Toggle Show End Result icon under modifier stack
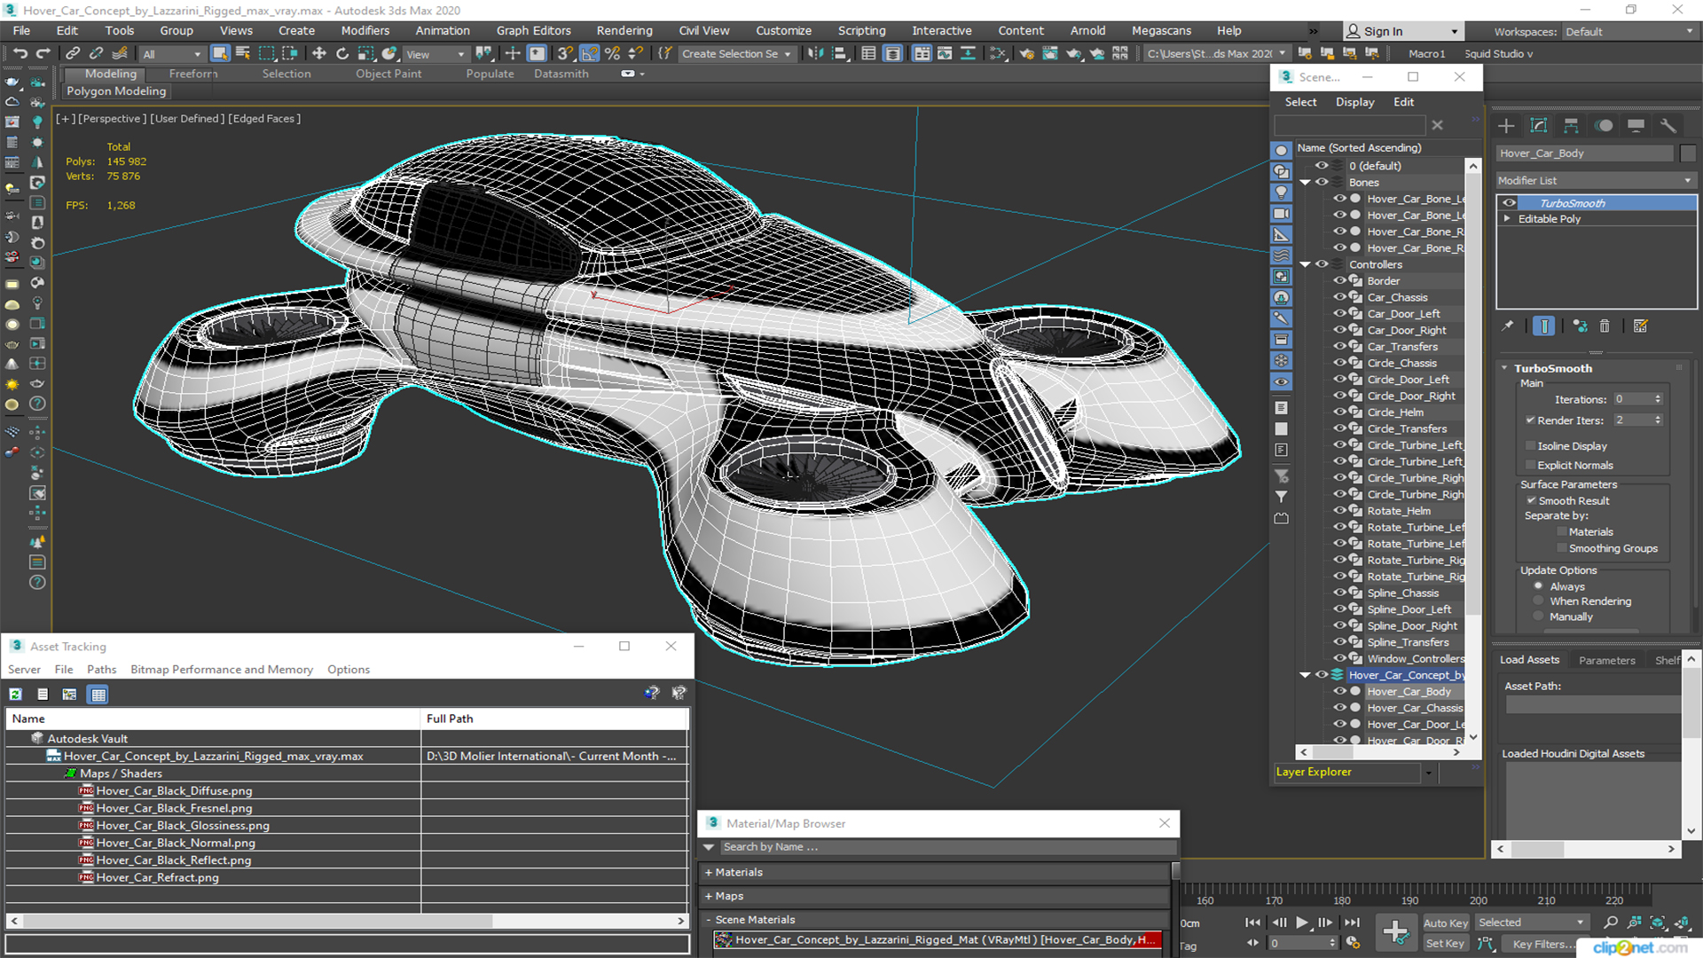Image resolution: width=1703 pixels, height=958 pixels. coord(1544,326)
